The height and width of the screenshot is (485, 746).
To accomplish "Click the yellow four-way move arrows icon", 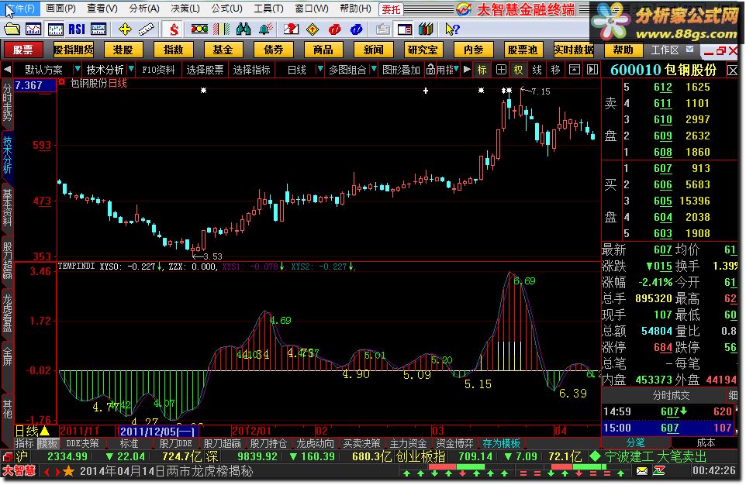I will pyautogui.click(x=125, y=29).
